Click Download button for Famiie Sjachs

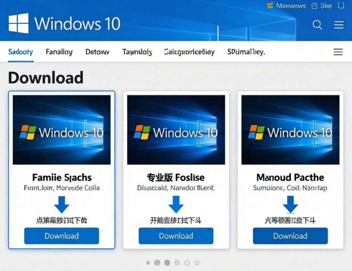[62, 236]
